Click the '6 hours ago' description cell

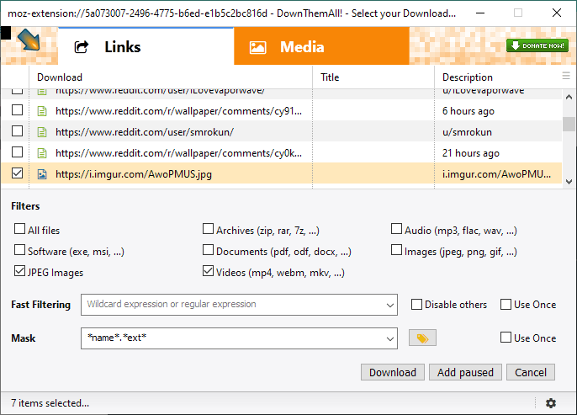tap(468, 111)
